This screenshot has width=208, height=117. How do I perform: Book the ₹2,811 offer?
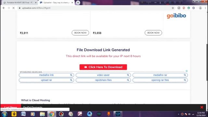click(80, 33)
